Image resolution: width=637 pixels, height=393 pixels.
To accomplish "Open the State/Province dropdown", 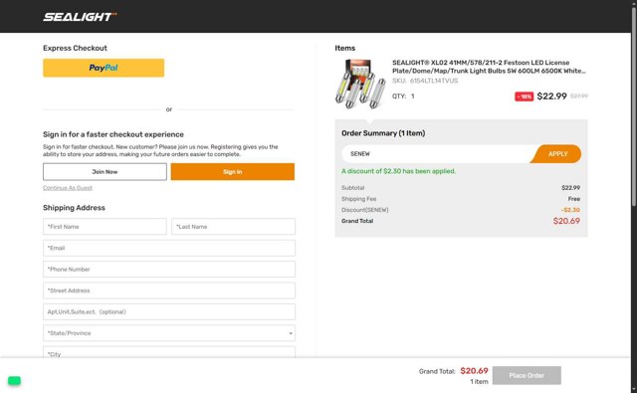I will click(x=169, y=333).
